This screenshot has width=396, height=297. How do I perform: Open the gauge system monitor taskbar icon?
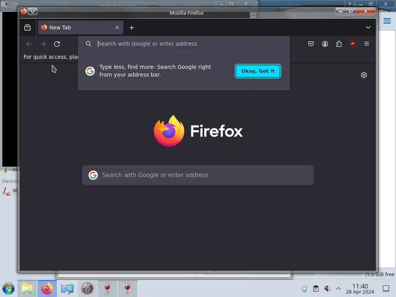coord(87,288)
